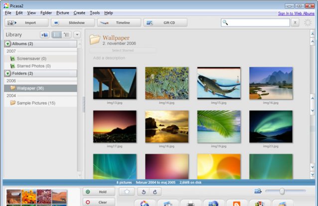The width and height of the screenshot is (318, 206).
Task: Switch library to flat list view
Action: click(57, 35)
